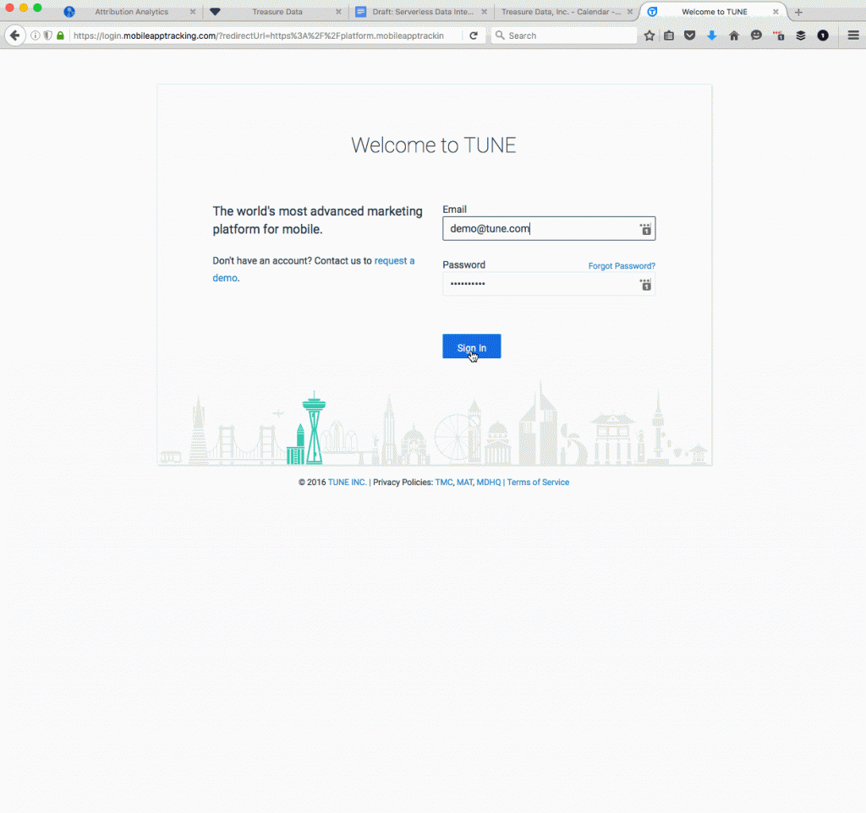Open the TUNE INC. footer link
The image size is (866, 813).
pyautogui.click(x=347, y=483)
